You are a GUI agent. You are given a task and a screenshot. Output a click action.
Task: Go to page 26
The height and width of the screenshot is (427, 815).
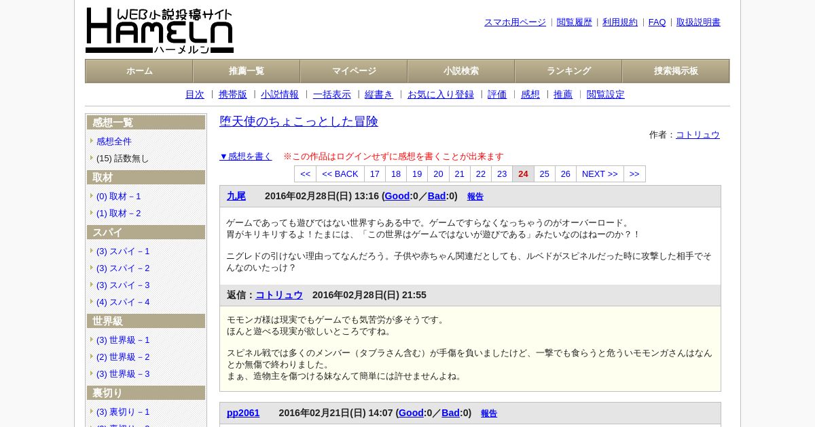coord(566,174)
